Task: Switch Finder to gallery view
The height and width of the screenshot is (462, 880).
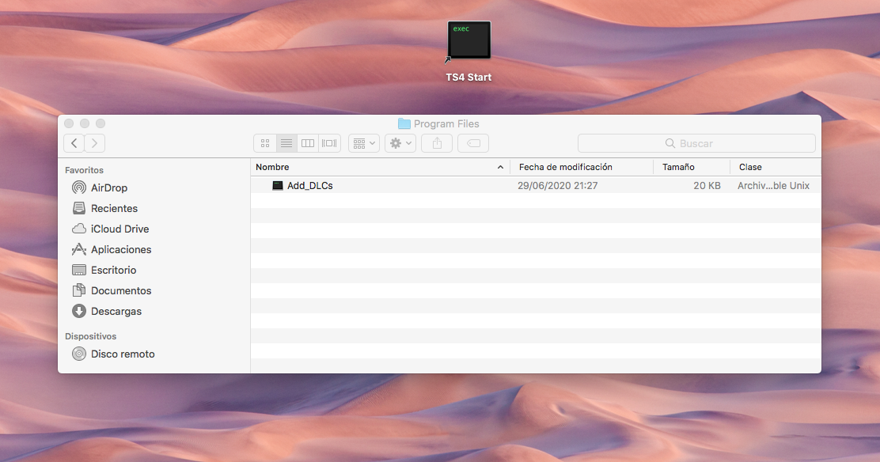Action: pyautogui.click(x=329, y=143)
